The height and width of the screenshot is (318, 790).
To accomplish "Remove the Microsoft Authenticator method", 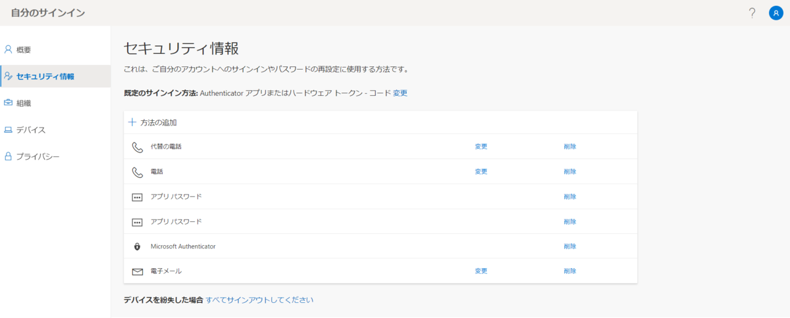I will point(570,246).
